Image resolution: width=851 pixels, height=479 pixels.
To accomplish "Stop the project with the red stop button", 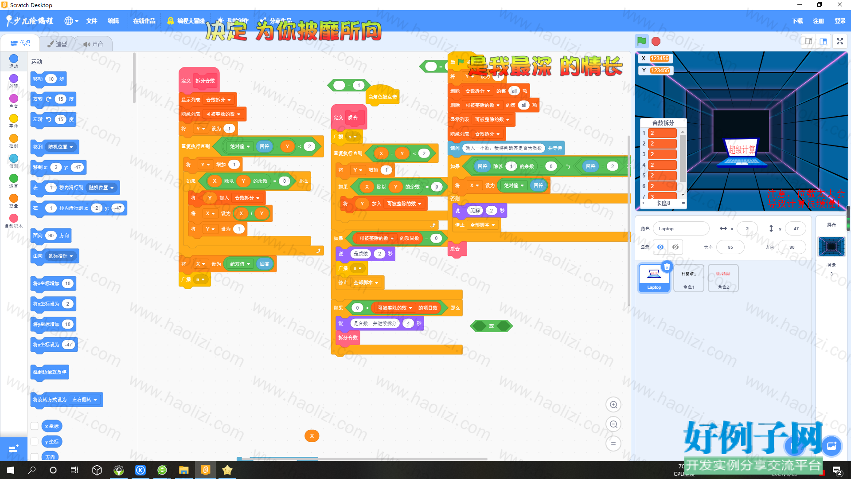I will pyautogui.click(x=656, y=41).
